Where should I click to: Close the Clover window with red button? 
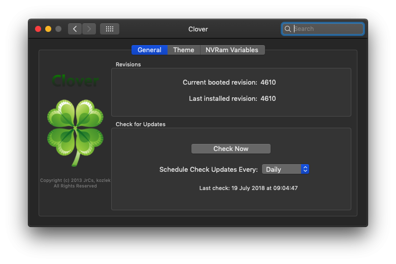point(38,29)
